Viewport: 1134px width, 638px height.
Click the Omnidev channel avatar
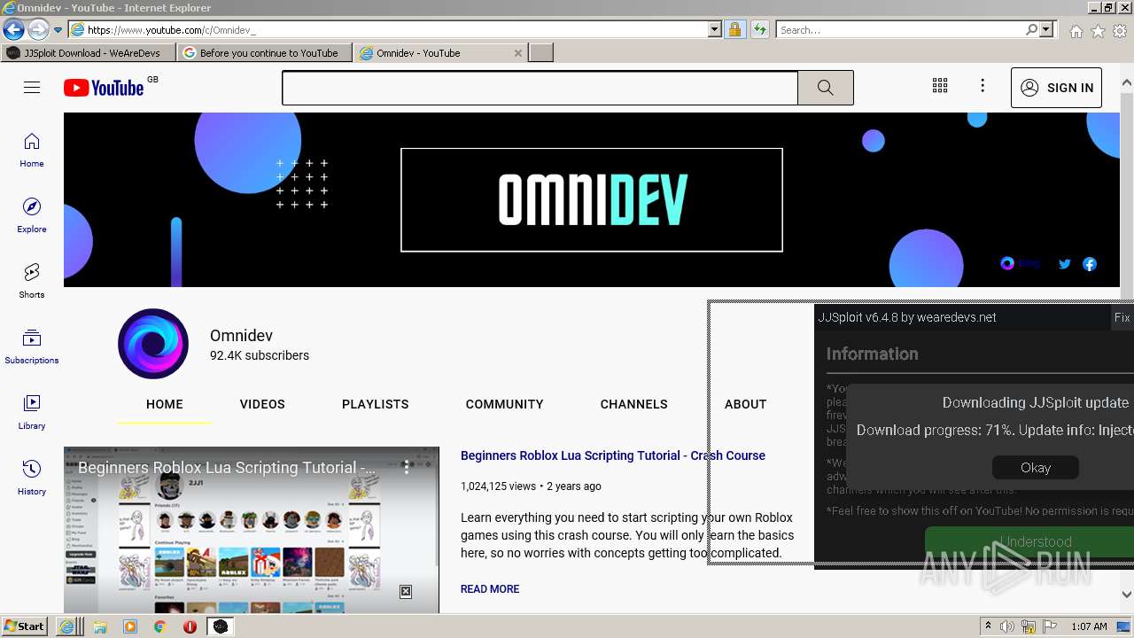[x=153, y=344]
